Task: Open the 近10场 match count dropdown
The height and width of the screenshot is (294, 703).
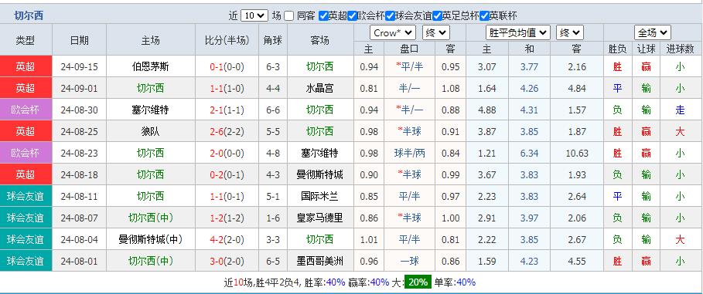Action: (254, 15)
